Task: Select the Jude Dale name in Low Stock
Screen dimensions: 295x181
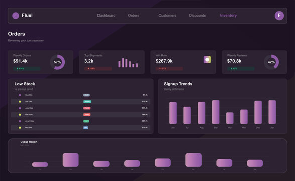Action: (x=29, y=108)
